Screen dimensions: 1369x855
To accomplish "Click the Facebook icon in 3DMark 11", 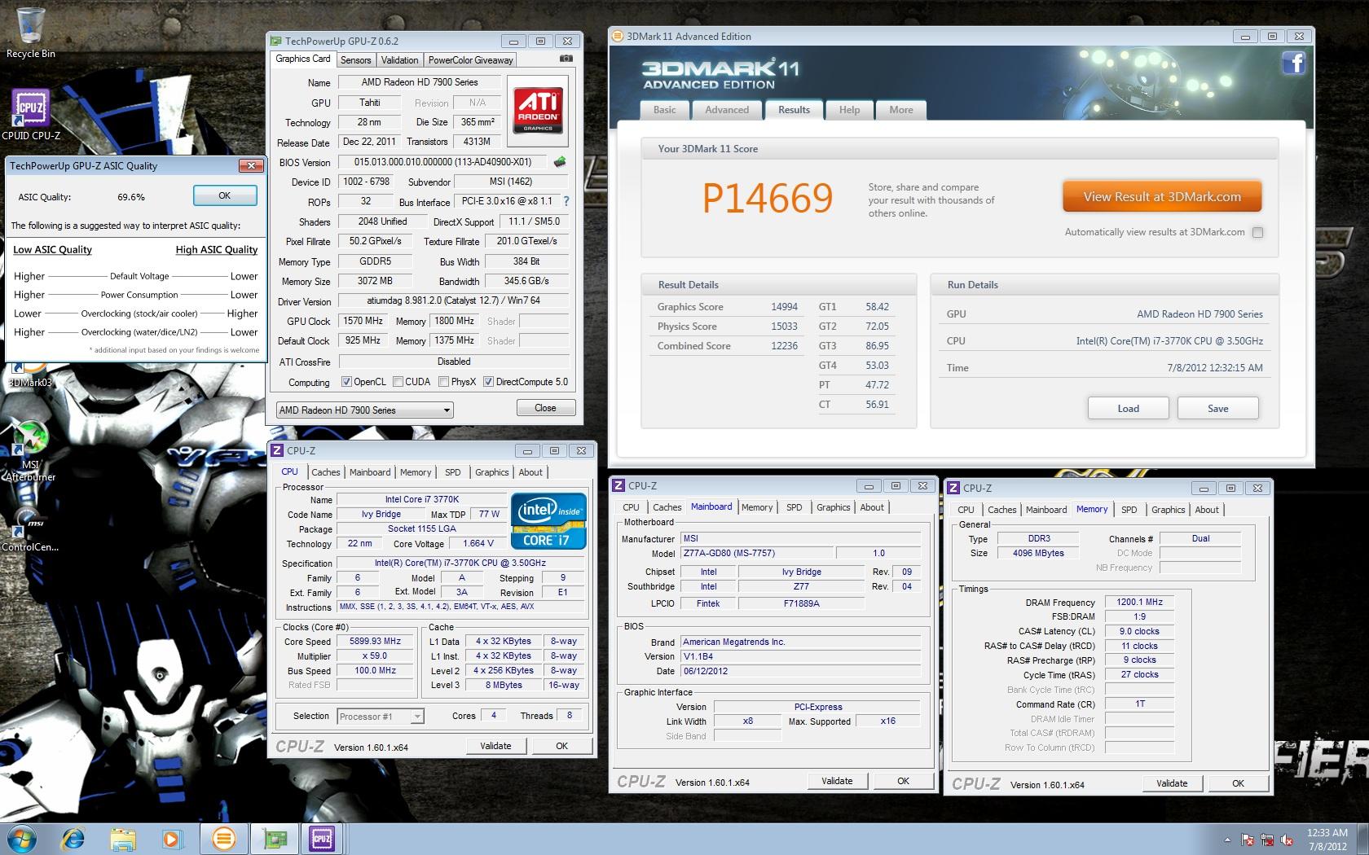I will (1294, 63).
